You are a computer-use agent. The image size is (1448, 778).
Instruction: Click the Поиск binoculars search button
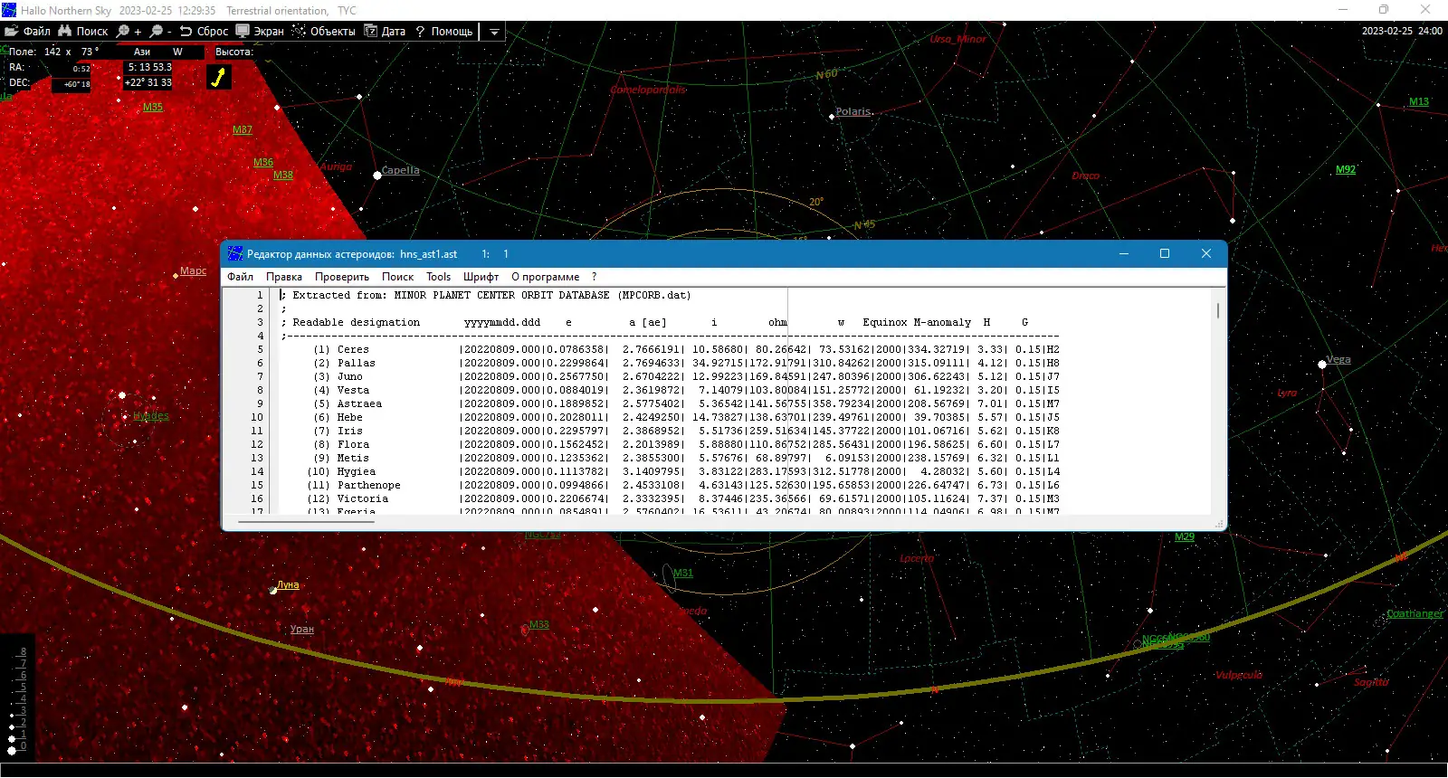click(x=83, y=31)
